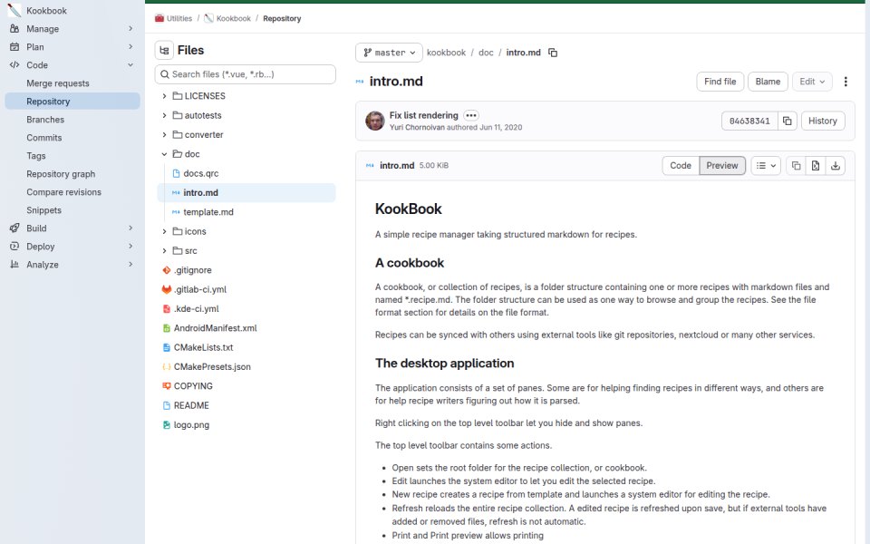Open CMakePresets.json in the tree
Image resolution: width=870 pixels, height=544 pixels.
click(212, 367)
